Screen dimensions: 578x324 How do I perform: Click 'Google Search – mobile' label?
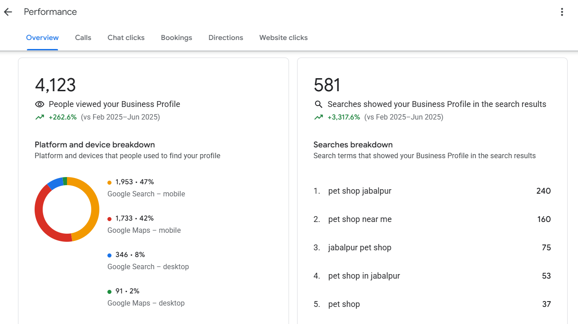pos(146,194)
